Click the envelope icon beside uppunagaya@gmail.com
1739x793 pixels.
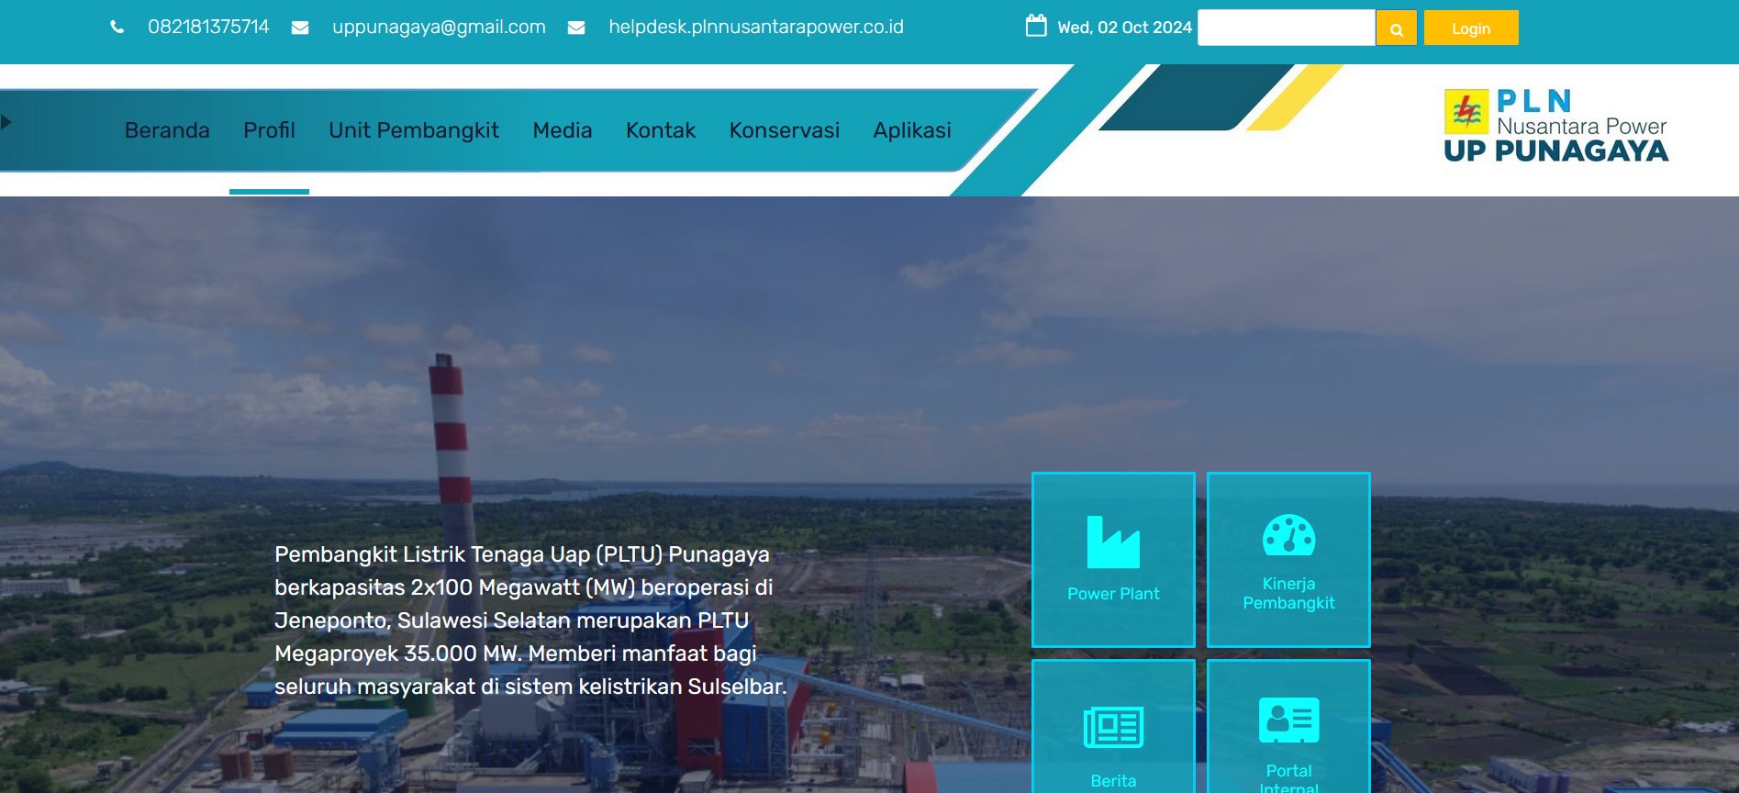tap(300, 28)
